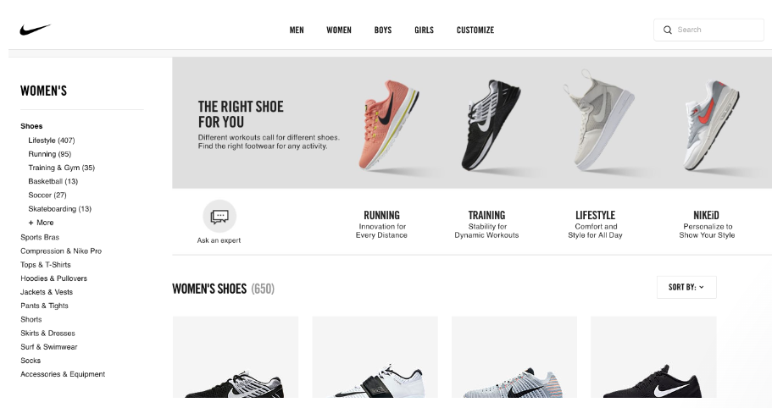
Task: Select the coral pink running shoe image
Action: coord(389,125)
